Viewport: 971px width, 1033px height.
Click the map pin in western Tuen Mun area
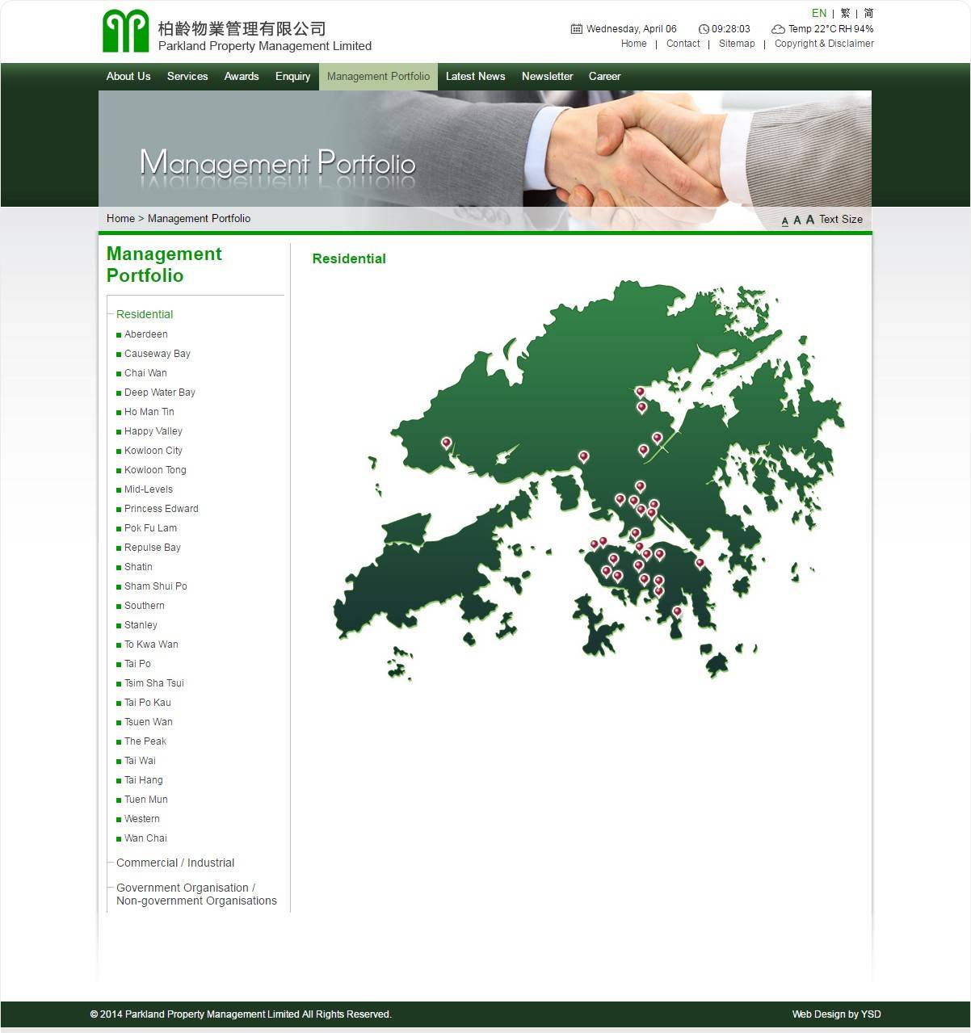[x=446, y=443]
